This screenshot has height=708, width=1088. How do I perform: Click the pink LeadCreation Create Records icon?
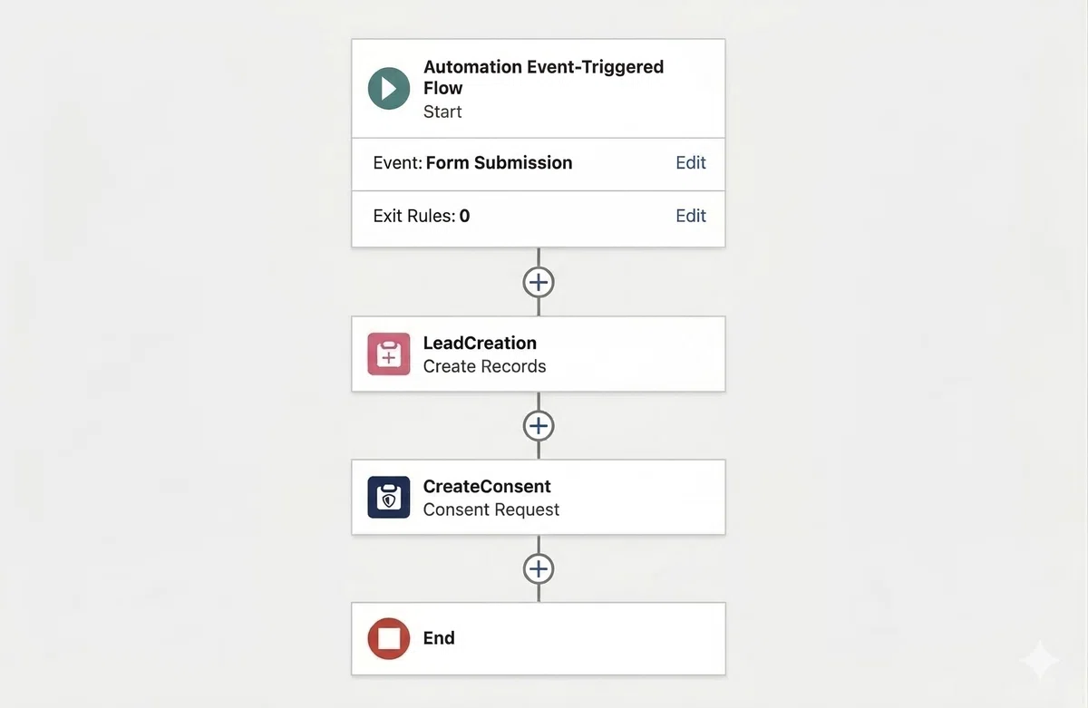tap(389, 354)
